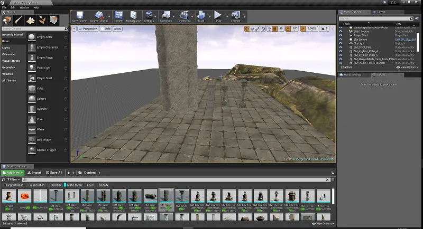Open grid snap value 10 dropdown
This screenshot has height=229, width=423.
281,29
